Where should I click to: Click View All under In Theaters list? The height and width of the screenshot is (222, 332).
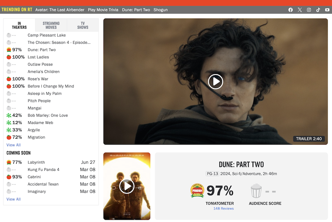click(x=13, y=145)
